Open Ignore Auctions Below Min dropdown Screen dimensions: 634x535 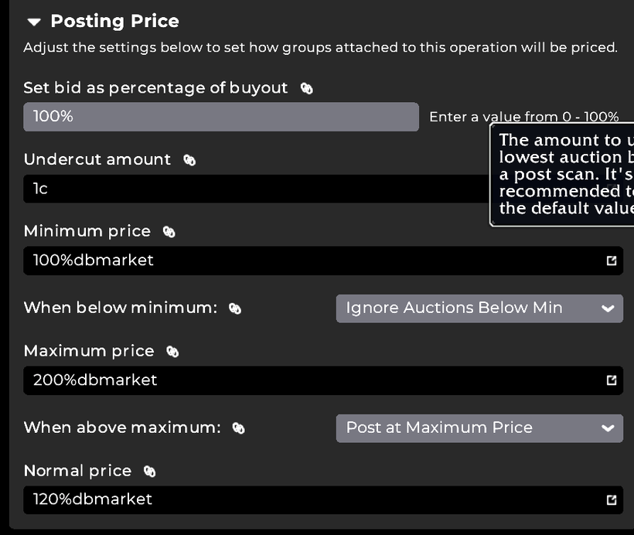coord(479,308)
